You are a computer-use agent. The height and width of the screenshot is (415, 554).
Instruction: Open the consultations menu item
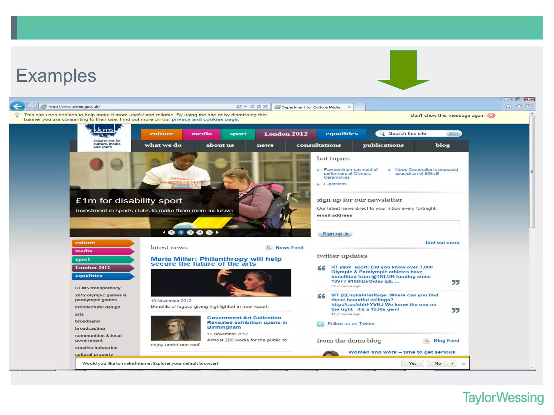click(318, 145)
